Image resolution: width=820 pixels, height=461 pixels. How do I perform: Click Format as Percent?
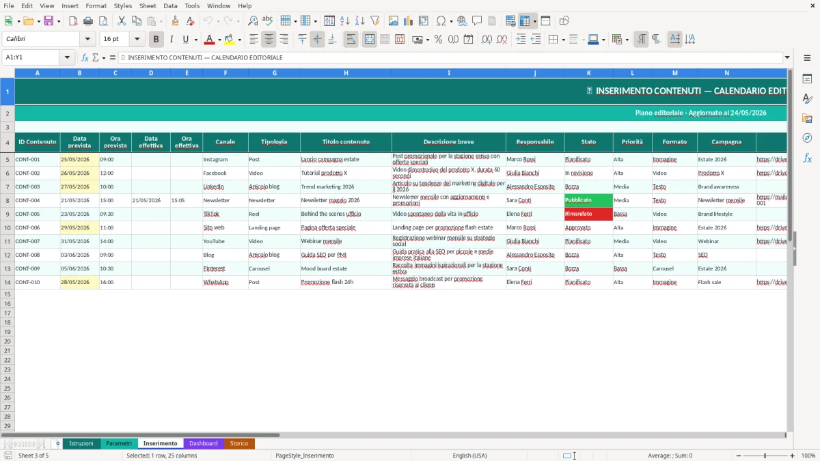438,40
